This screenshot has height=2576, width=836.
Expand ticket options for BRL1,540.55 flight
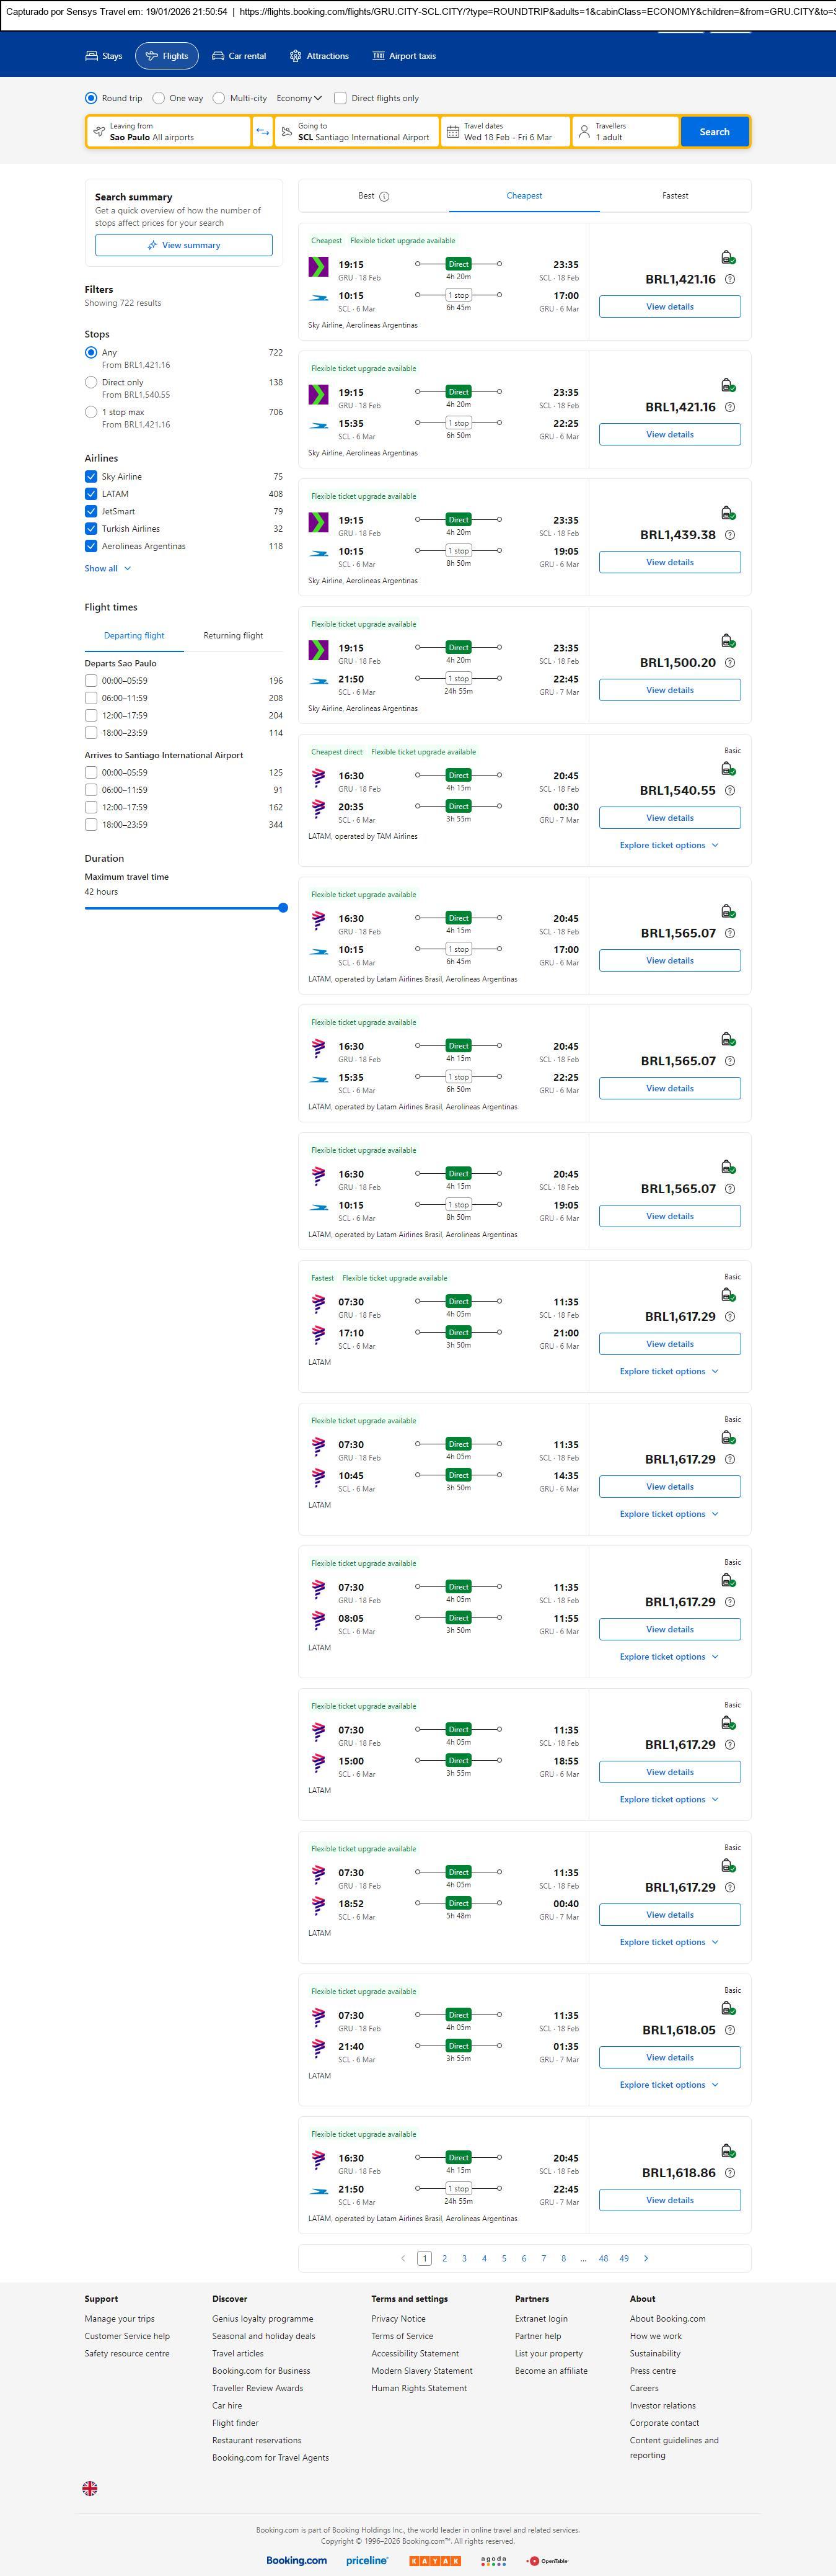[668, 845]
